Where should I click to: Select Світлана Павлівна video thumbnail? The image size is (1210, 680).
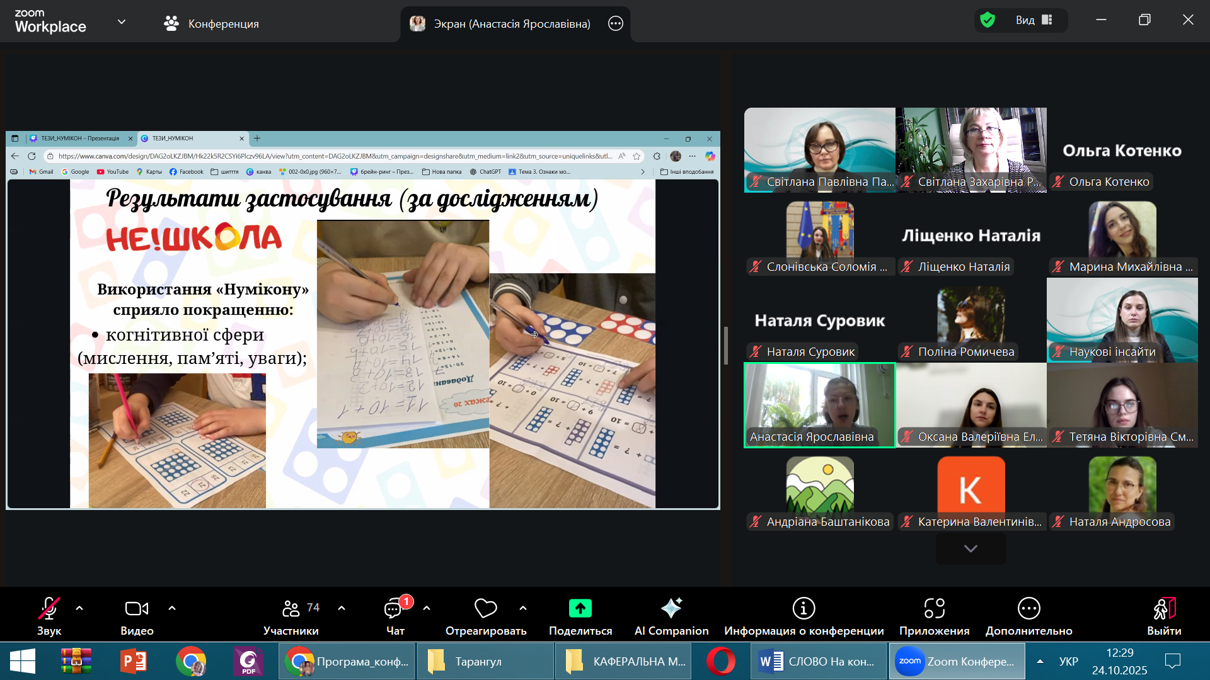tap(820, 150)
